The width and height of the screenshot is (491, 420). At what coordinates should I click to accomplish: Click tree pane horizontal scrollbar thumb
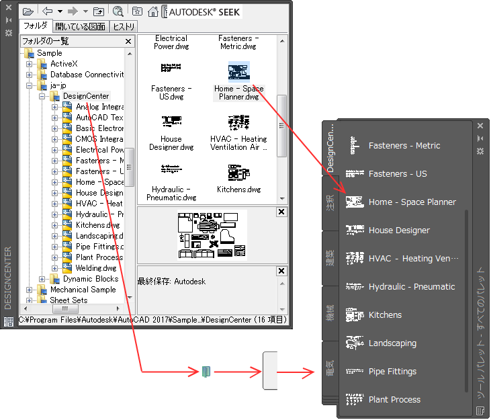coord(65,309)
